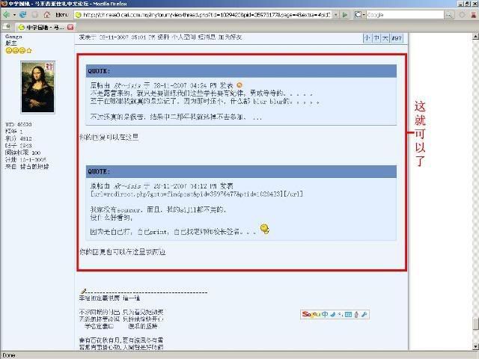Image resolution: width=479 pixels, height=359 pixels.
Task: Click the small font size button 小
Action: point(367,37)
